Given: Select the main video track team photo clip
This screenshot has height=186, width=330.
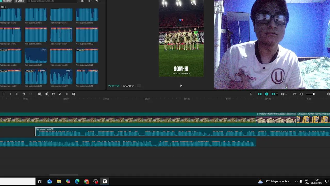Looking at the screenshot, I should [128, 119].
